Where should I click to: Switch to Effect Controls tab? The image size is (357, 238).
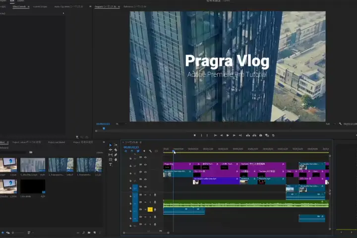pyautogui.click(x=19, y=6)
